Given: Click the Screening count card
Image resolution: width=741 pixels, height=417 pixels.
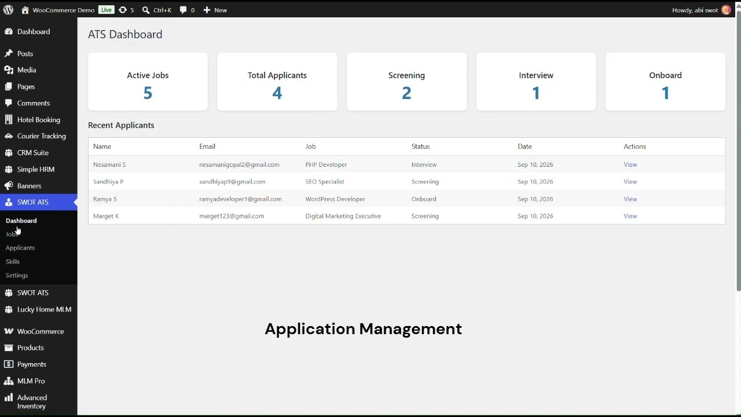Looking at the screenshot, I should (406, 82).
